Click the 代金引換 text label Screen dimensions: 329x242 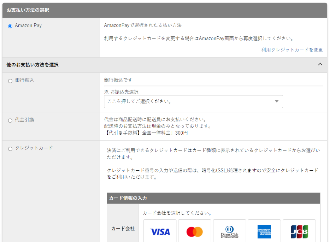coord(25,120)
